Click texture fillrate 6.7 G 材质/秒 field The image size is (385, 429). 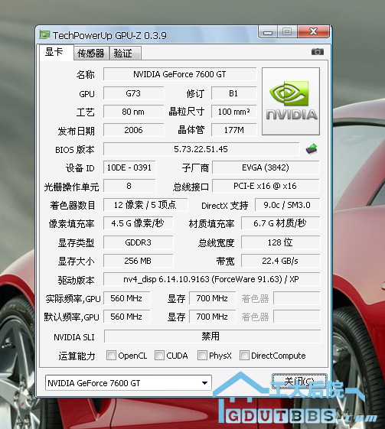[x=280, y=223]
